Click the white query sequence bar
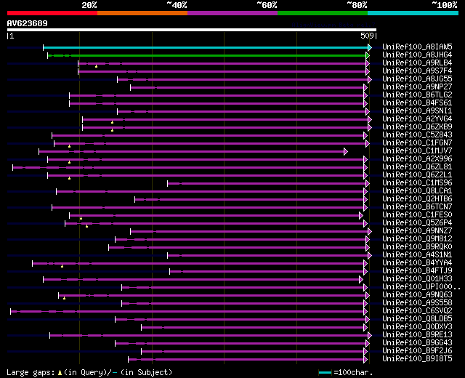This screenshot has width=465, height=378. 192,30
